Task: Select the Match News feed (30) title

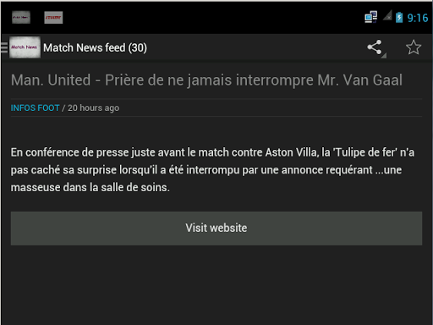Action: pyautogui.click(x=95, y=47)
